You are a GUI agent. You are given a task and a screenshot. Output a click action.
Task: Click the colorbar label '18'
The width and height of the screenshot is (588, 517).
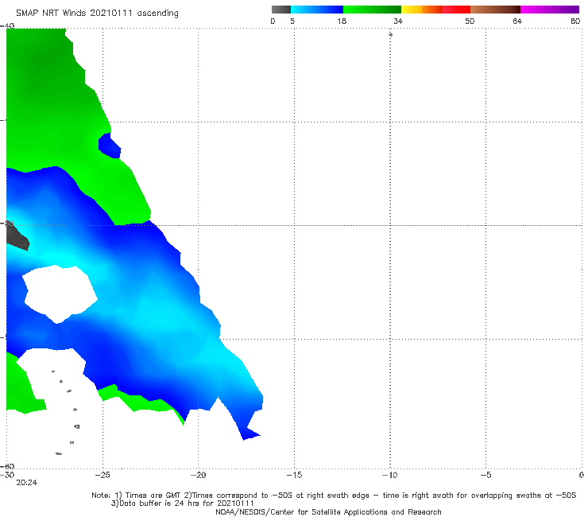tap(342, 21)
